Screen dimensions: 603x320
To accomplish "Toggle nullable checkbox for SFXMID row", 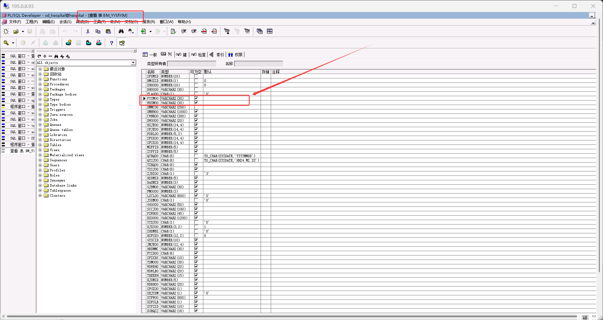I will tap(196, 76).
